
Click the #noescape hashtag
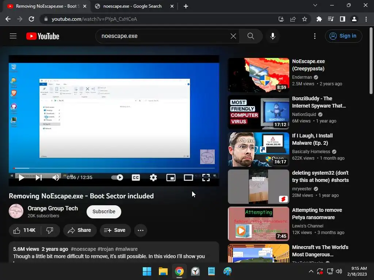(x=83, y=249)
